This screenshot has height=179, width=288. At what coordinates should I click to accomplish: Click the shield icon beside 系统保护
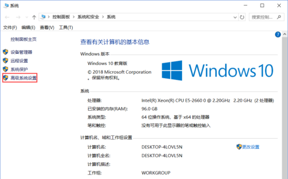6,69
